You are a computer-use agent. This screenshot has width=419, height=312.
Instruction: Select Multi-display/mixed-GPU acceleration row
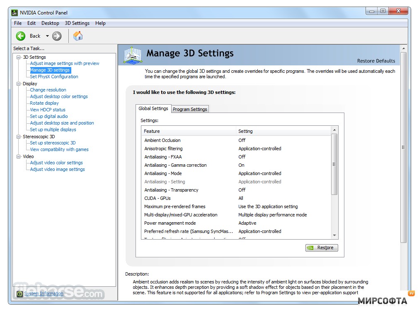(x=237, y=215)
